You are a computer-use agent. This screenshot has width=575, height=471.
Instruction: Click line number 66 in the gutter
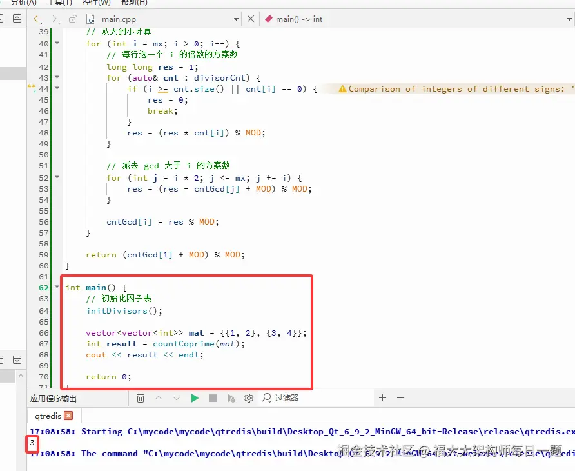tap(44, 333)
